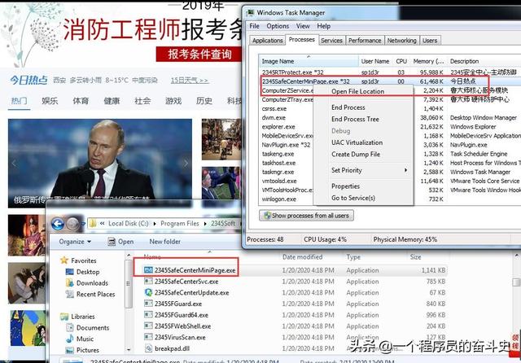Sort processes by Image Name column
521x363 pixels.
click(309, 61)
